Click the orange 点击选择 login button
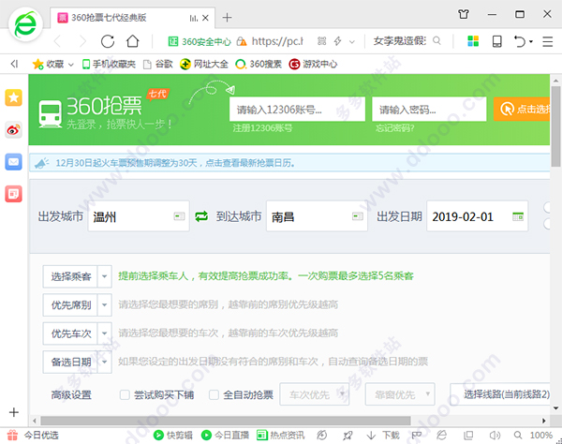The height and width of the screenshot is (444, 562). point(522,109)
